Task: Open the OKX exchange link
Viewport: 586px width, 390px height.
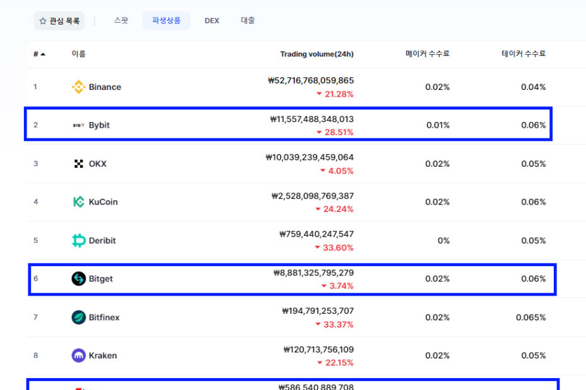Action: [x=98, y=164]
